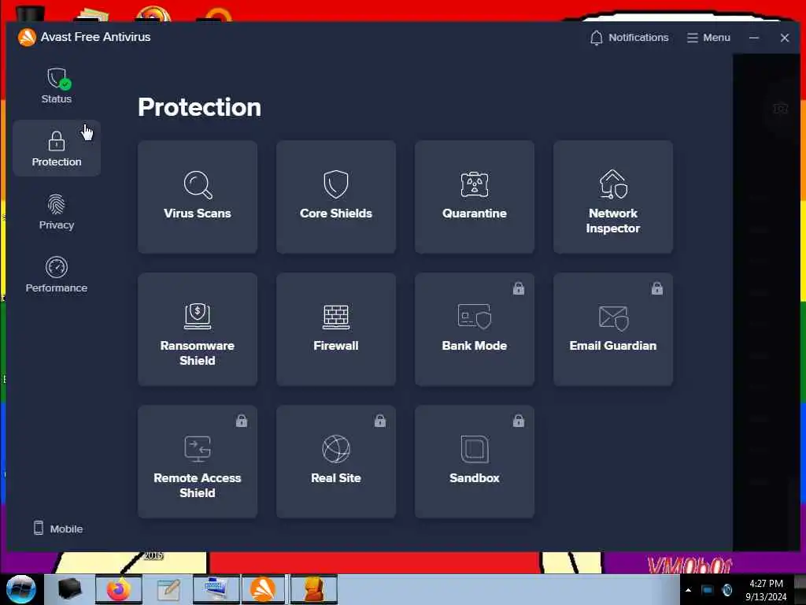Viewport: 806px width, 605px height.
Task: Minimize the Avast window
Action: coord(754,38)
